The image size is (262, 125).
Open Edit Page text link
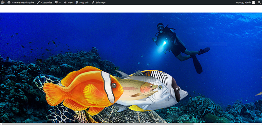pos(101,3)
